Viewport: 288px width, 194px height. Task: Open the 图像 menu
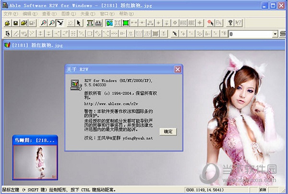pyautogui.click(x=69, y=14)
